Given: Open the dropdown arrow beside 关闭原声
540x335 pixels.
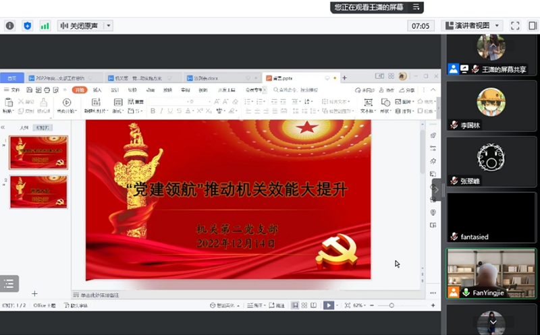Looking at the screenshot, I should [x=109, y=26].
